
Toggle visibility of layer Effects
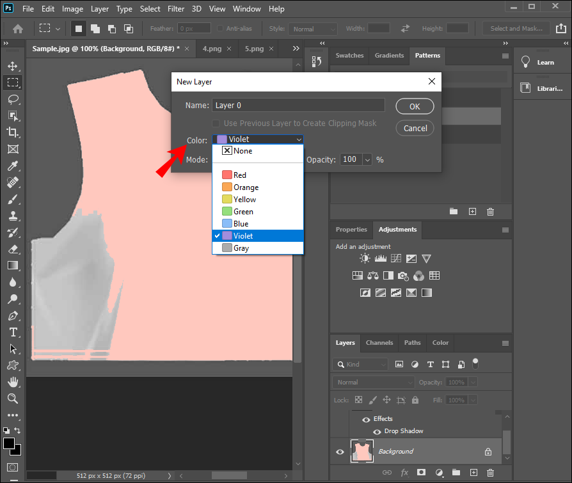(366, 419)
